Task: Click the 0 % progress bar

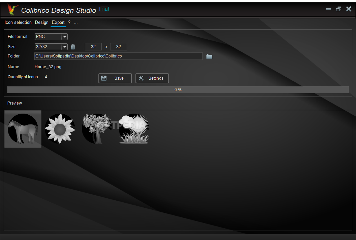Action: (178, 90)
